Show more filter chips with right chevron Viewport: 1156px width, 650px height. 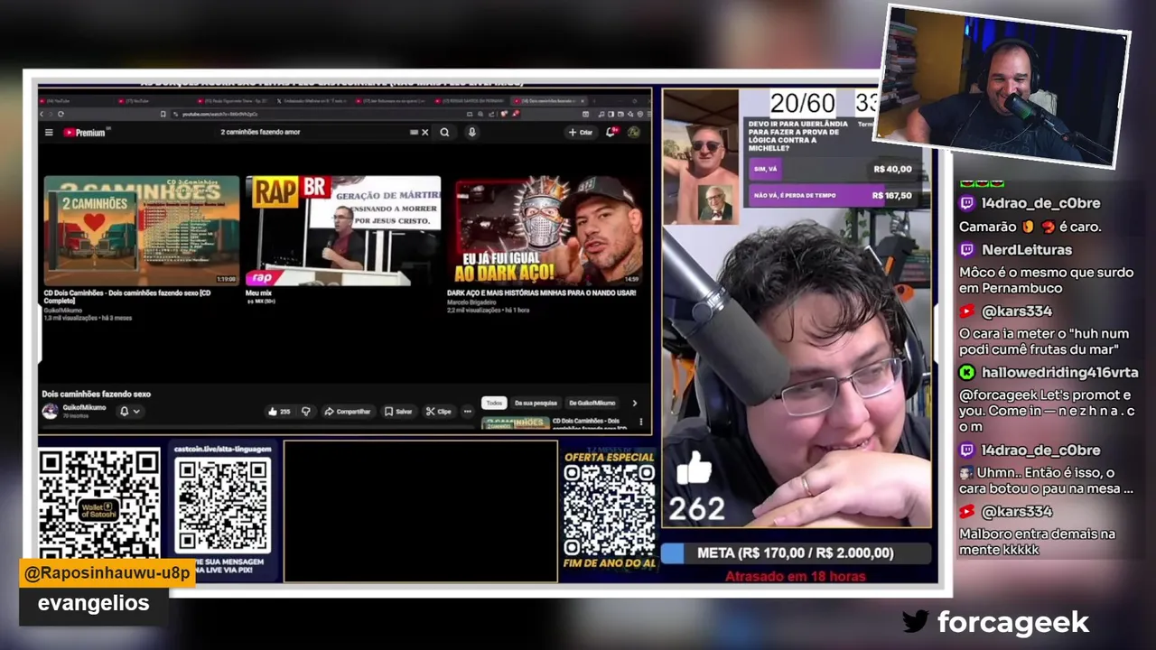point(634,403)
